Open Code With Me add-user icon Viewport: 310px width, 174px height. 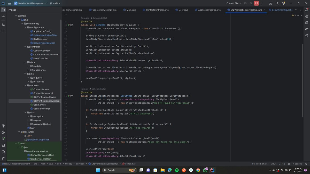click(270, 3)
